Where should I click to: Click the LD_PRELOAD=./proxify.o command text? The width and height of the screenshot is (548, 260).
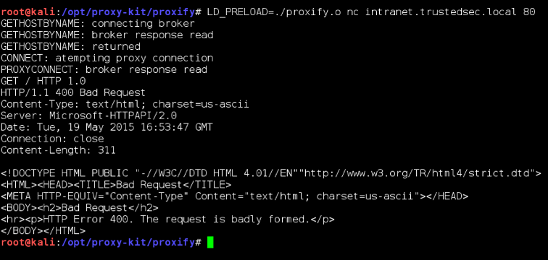point(274,12)
